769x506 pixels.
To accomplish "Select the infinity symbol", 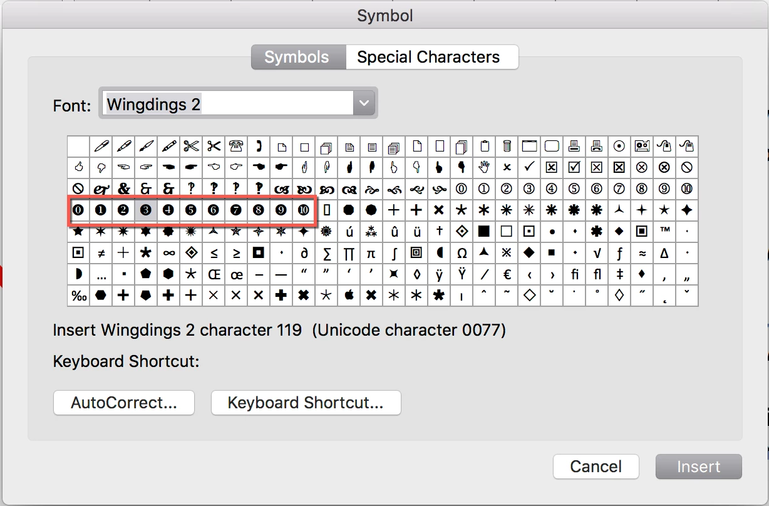I will tap(168, 253).
